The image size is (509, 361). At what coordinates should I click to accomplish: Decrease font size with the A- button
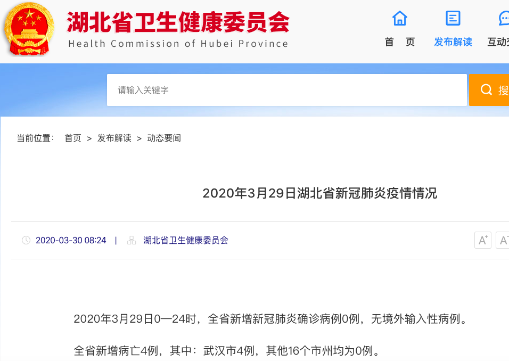point(503,240)
